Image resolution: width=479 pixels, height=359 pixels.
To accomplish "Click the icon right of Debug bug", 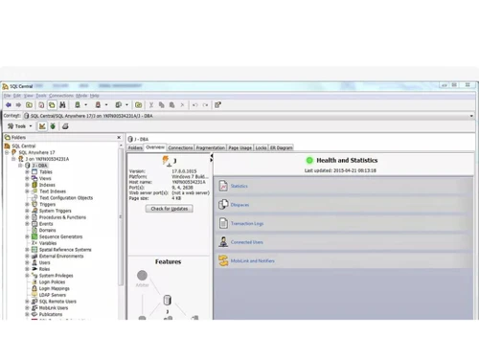I will point(65,126).
